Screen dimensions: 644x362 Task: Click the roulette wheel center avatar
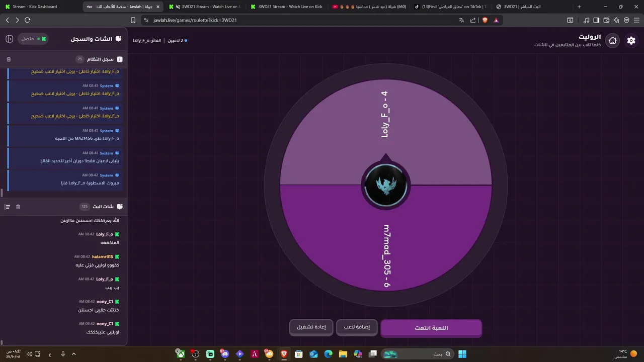385,185
